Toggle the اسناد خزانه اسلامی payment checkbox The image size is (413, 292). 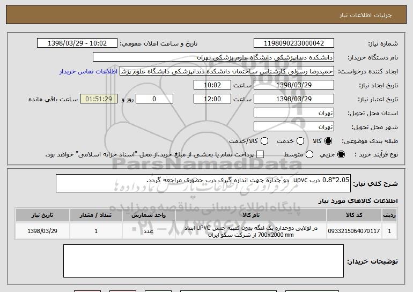(x=260, y=154)
